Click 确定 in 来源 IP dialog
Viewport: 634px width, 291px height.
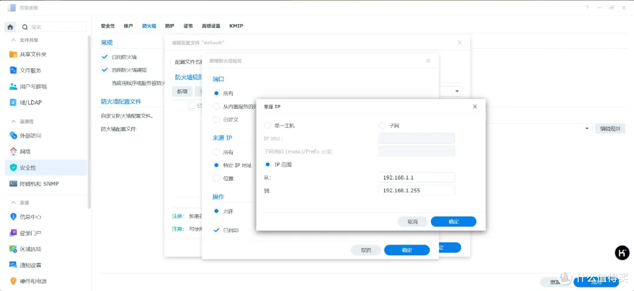pyautogui.click(x=454, y=222)
